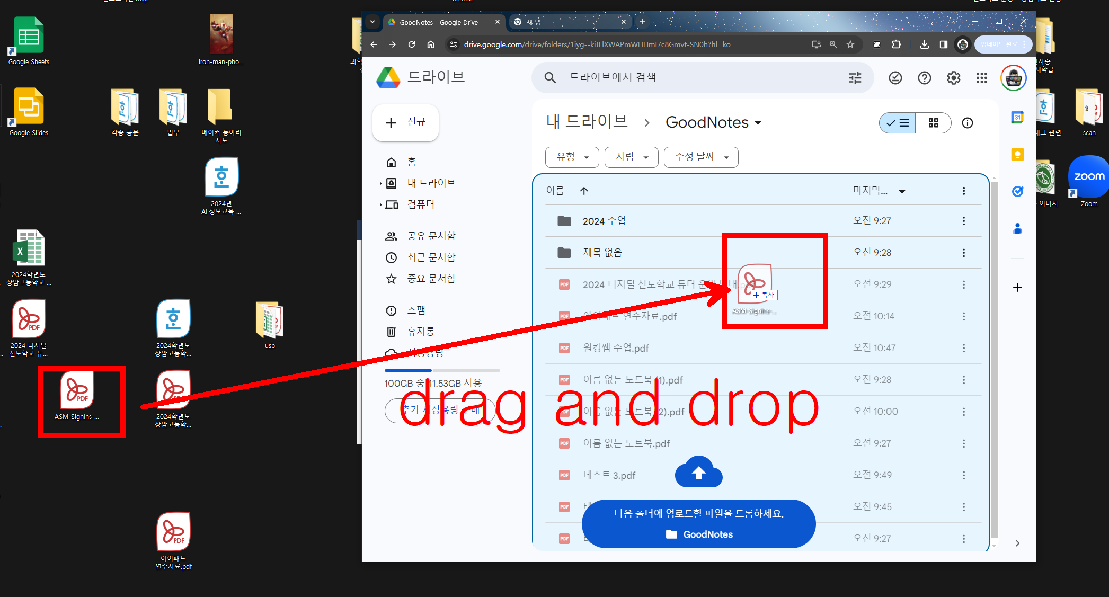Toggle name sort direction arrow
Image resolution: width=1109 pixels, height=597 pixels.
click(x=584, y=191)
